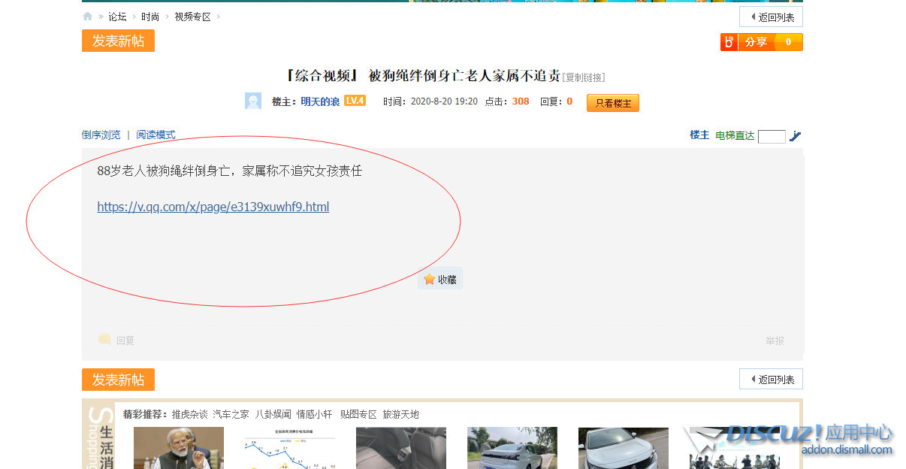Click the share (分享) button icon
The height and width of the screenshot is (469, 906).
729,42
